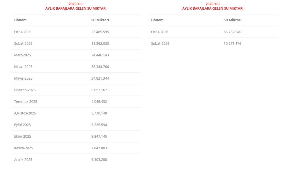Select the Ekim-2025 row label
The image size is (283, 170).
pos(23,137)
